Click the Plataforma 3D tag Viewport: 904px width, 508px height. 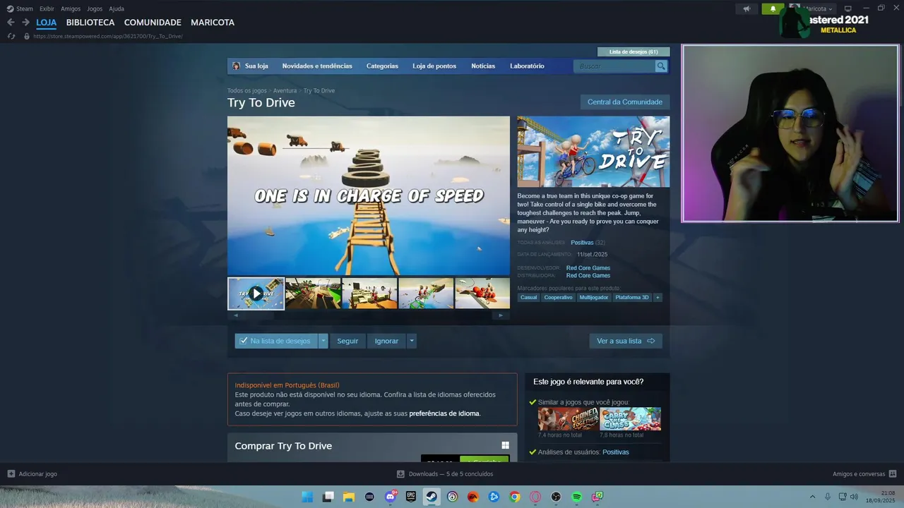(x=631, y=298)
